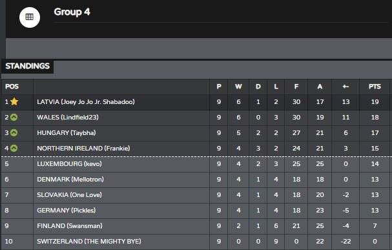Click the +- goal difference column header
Screen dimensions: 392x250
[x=346, y=87]
